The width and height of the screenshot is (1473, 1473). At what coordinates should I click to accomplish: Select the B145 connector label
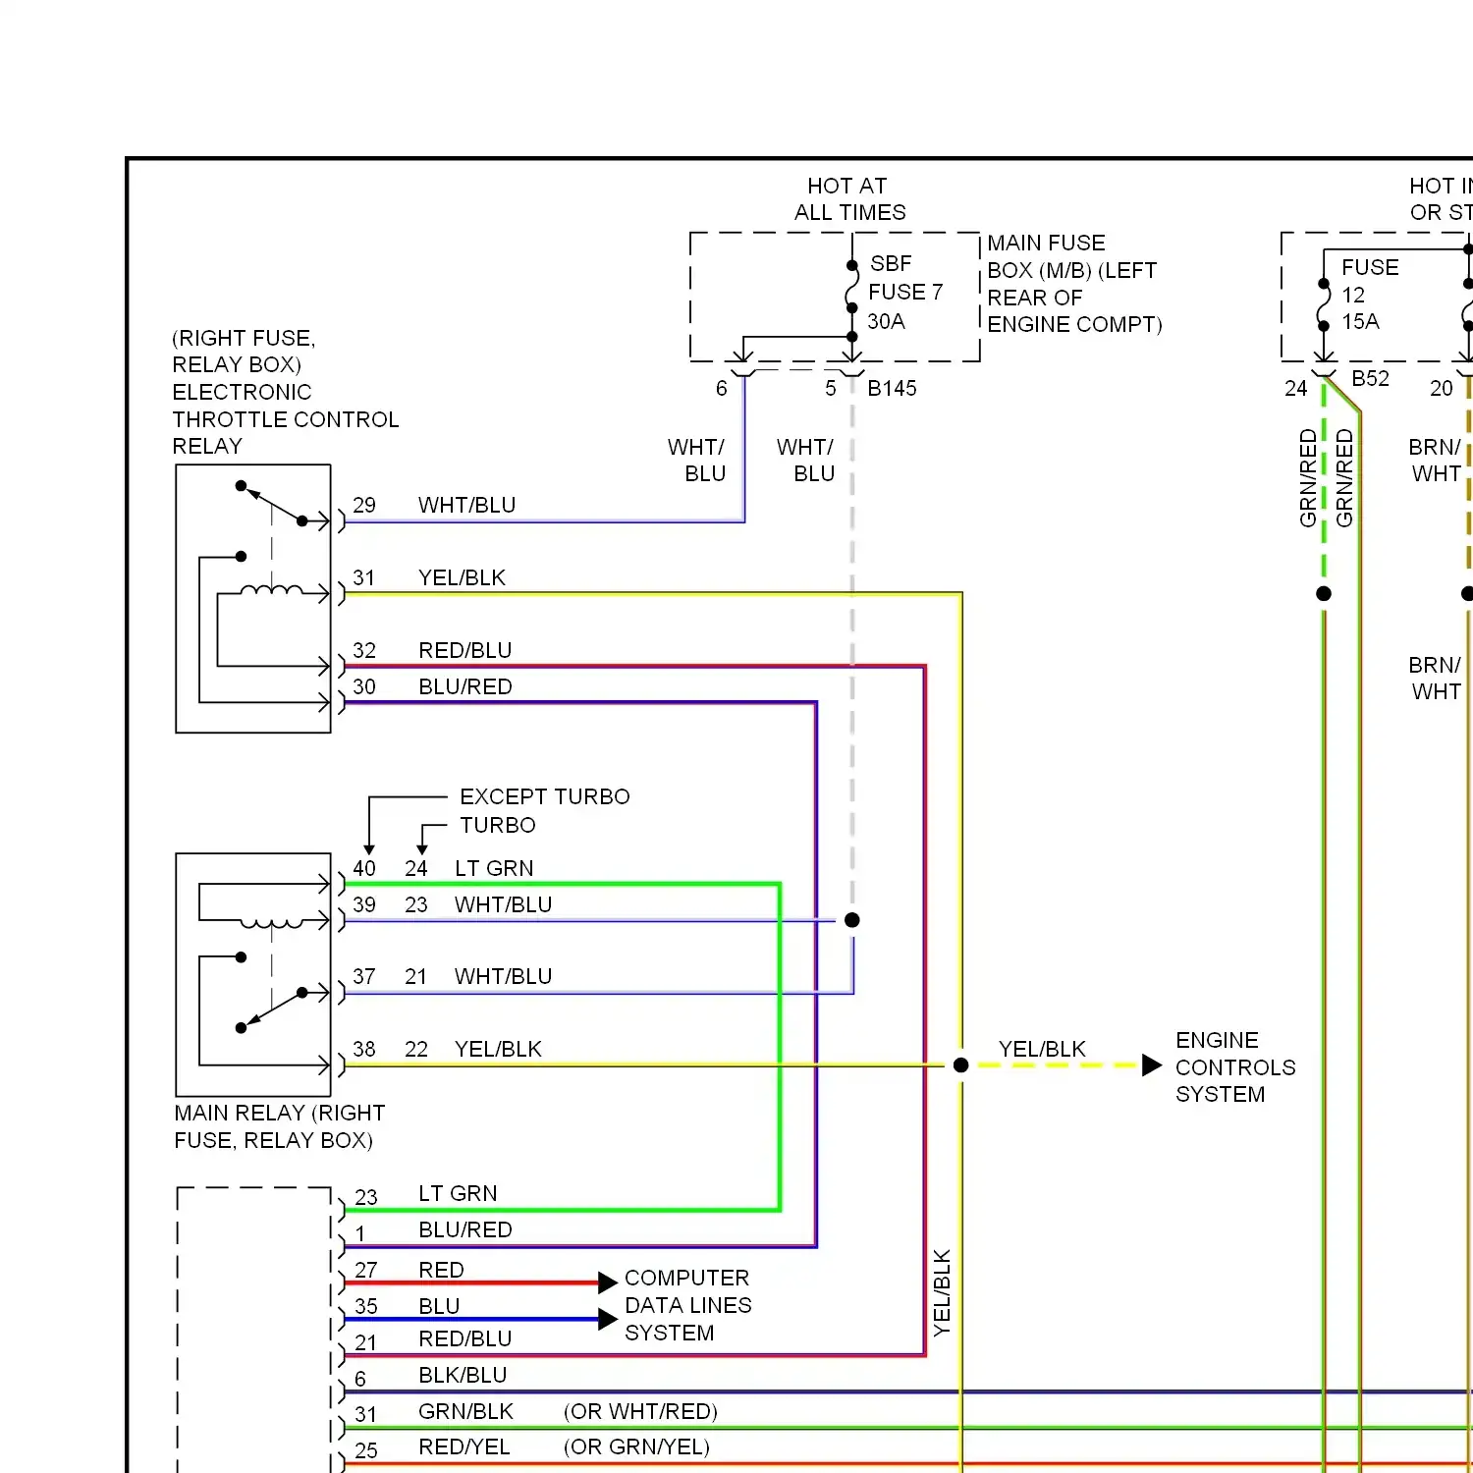coord(892,388)
